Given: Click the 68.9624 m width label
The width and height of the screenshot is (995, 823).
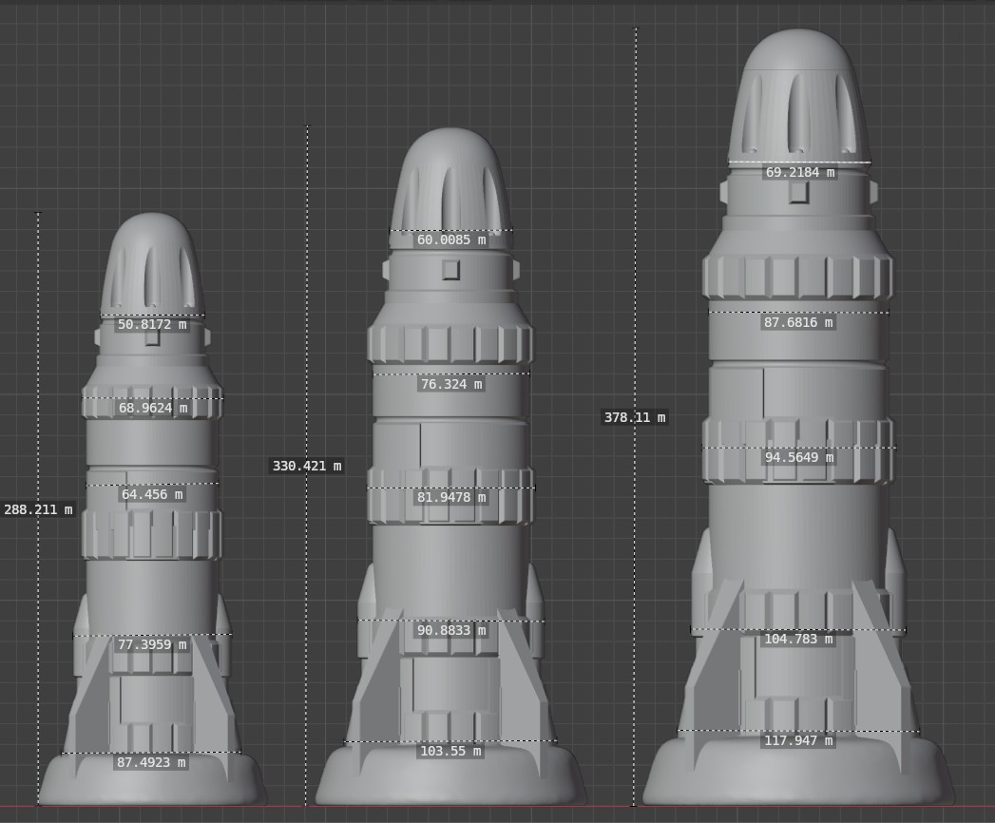Looking at the screenshot, I should [152, 408].
